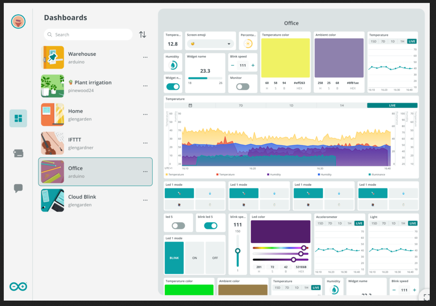Turn on the Monitor toggle

pyautogui.click(x=243, y=87)
